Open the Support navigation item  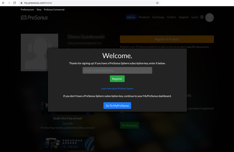coord(184,17)
